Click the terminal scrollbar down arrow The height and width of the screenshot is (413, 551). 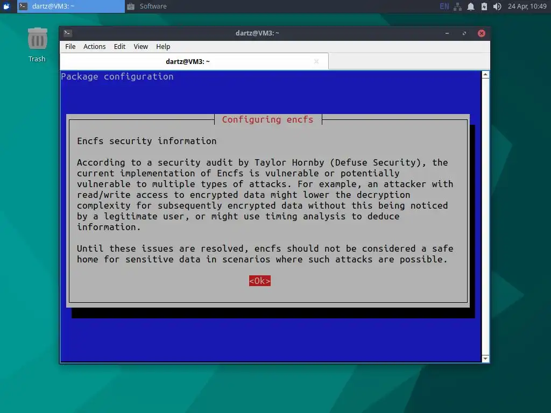click(485, 359)
